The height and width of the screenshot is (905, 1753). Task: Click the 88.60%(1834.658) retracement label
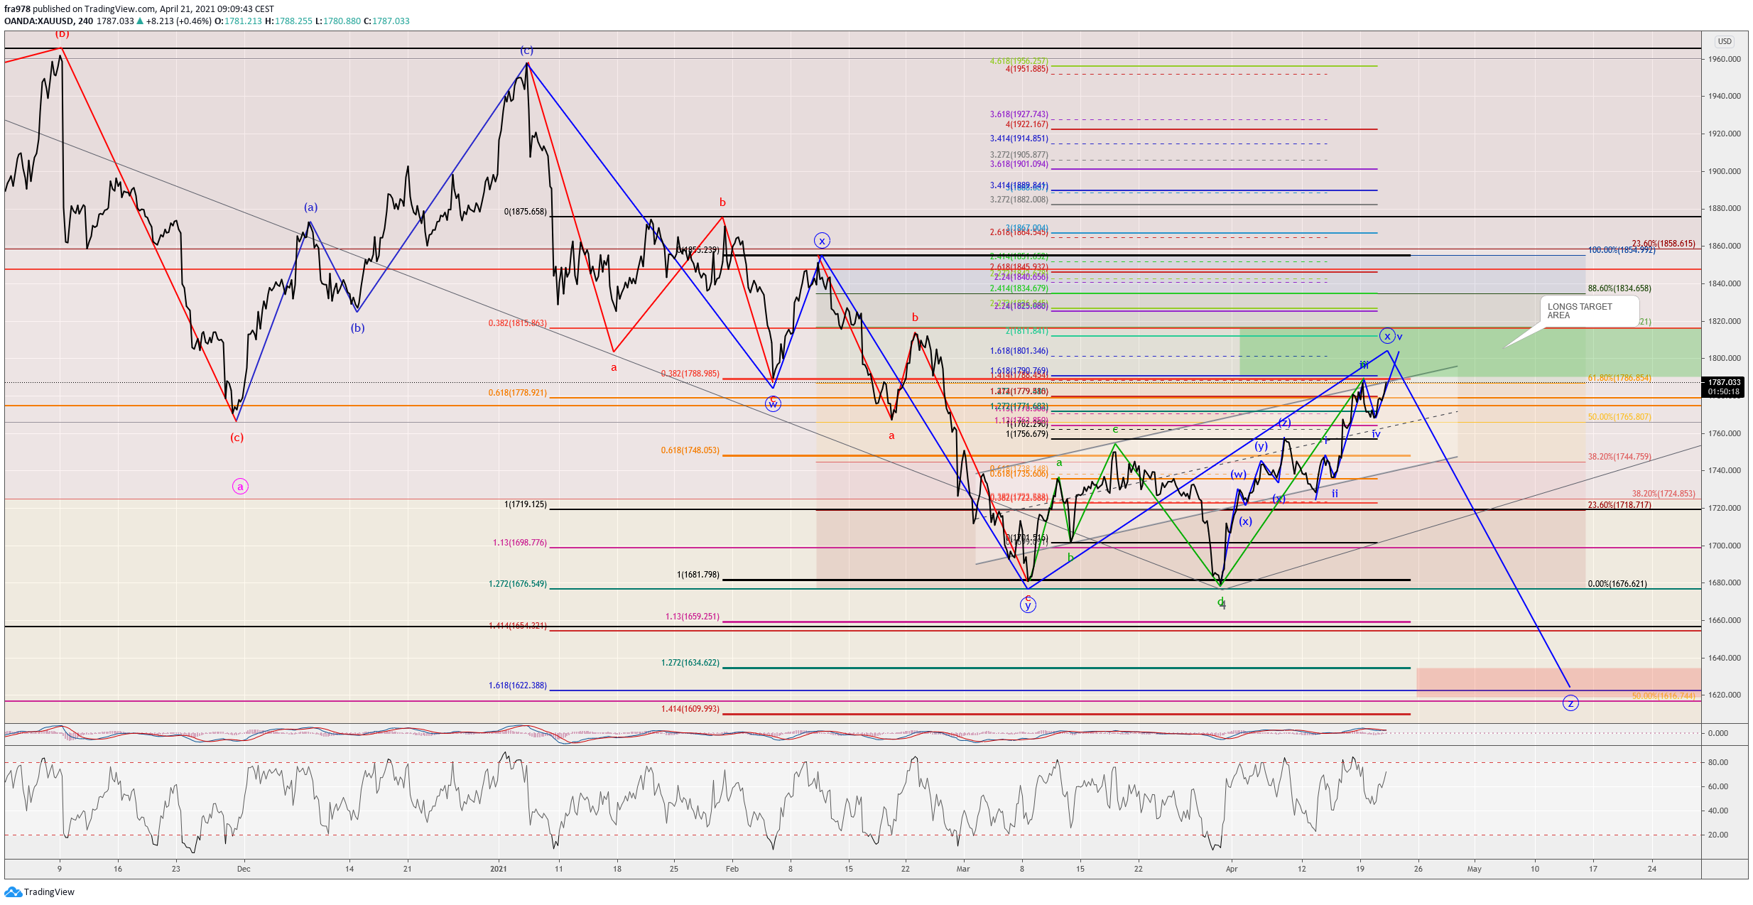click(x=1619, y=288)
